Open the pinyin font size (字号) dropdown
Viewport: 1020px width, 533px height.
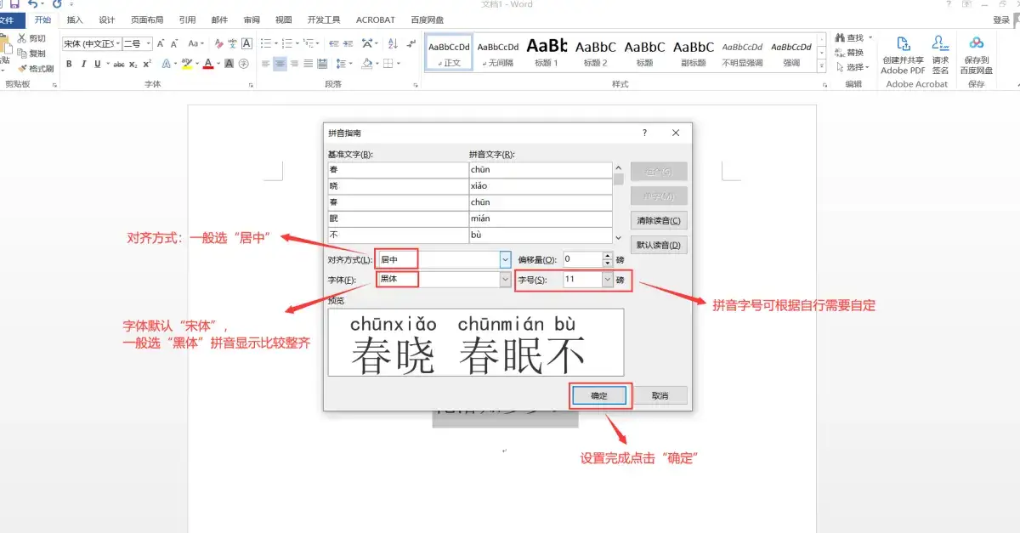point(607,280)
